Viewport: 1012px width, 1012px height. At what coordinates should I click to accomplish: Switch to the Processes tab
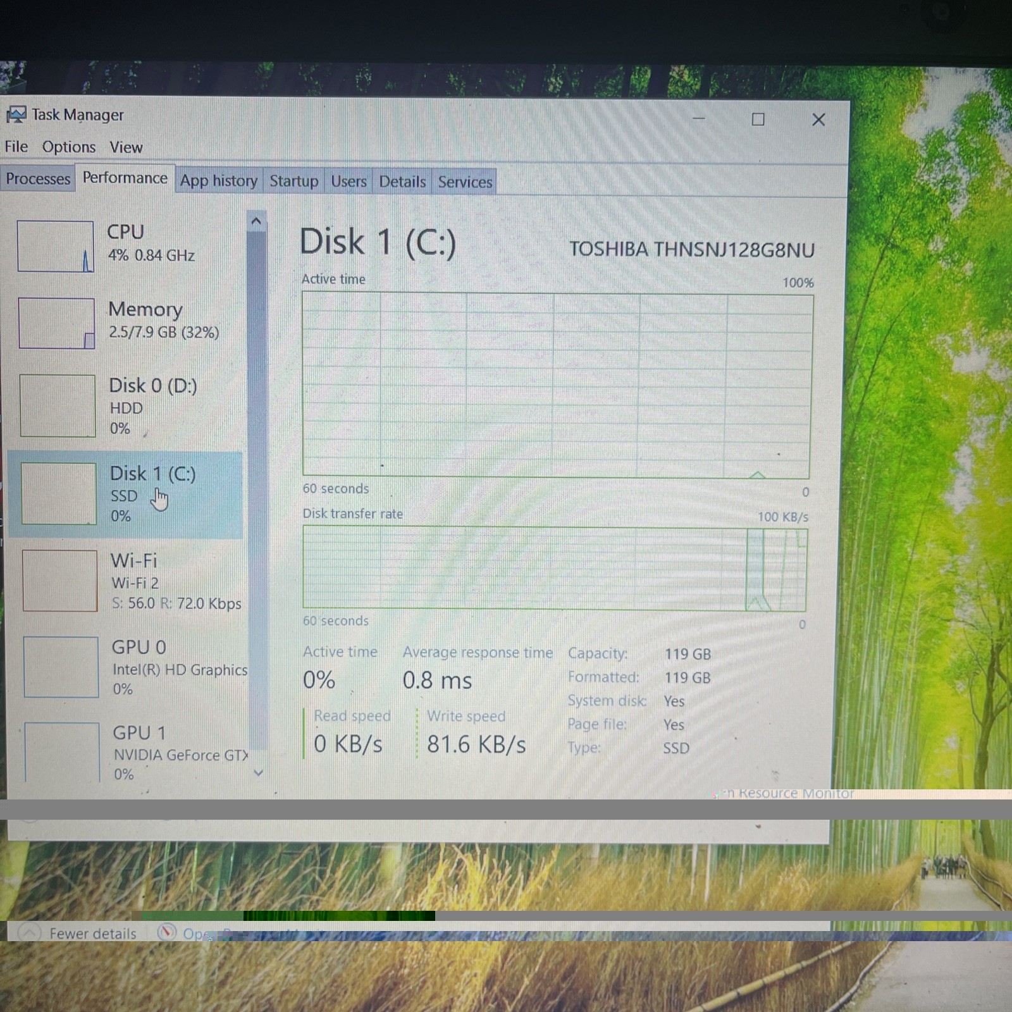tap(38, 179)
